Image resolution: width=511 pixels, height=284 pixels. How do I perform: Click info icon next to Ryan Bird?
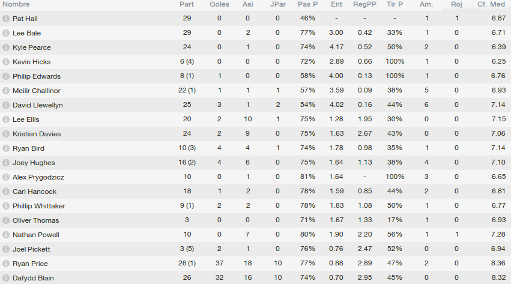(x=6, y=148)
